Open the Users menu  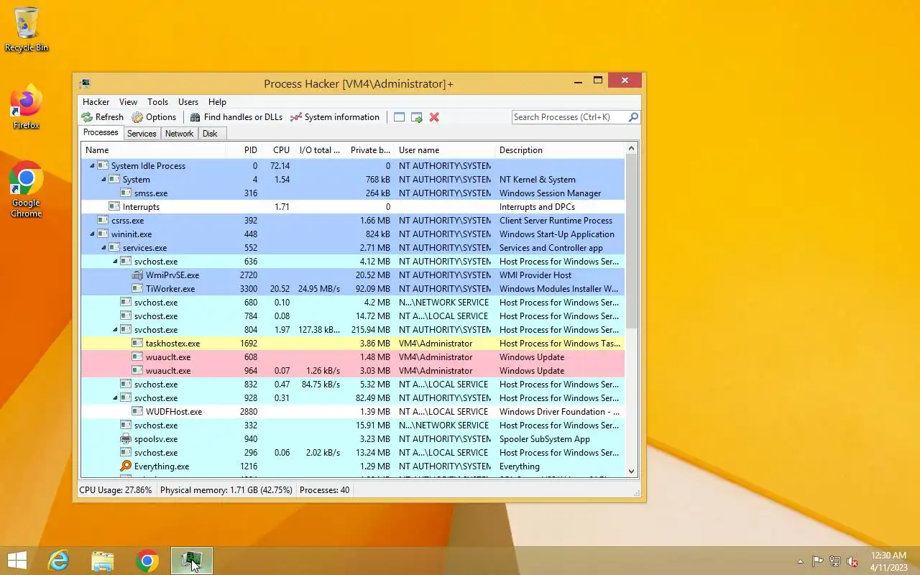tap(188, 102)
